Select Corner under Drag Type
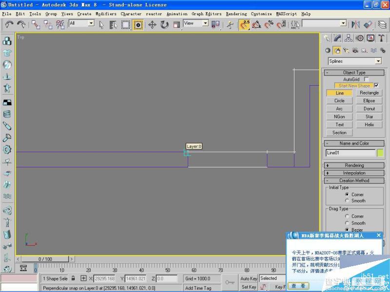This screenshot has width=390, height=292. (x=347, y=216)
